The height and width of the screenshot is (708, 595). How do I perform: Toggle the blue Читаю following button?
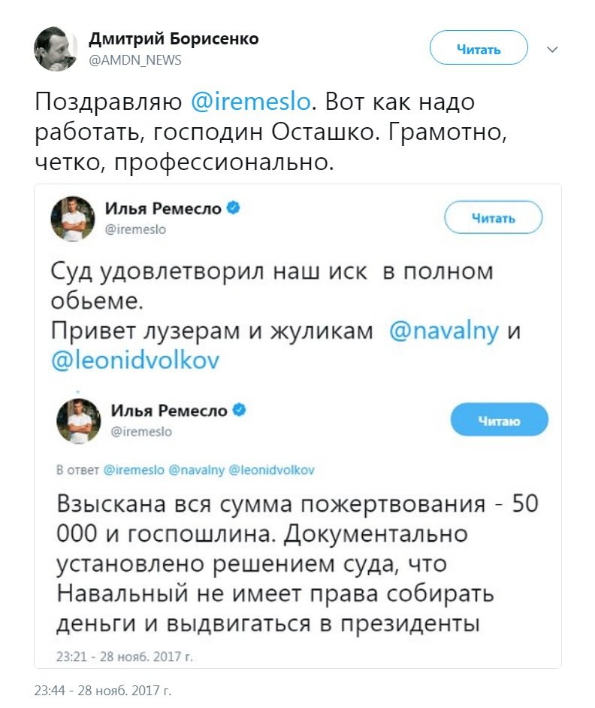[499, 421]
